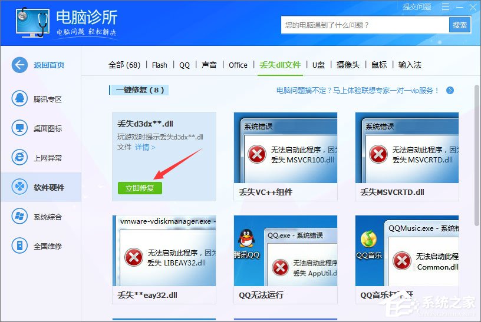Switch to the Flash tab
Image resolution: width=481 pixels, height=322 pixels.
tap(159, 65)
